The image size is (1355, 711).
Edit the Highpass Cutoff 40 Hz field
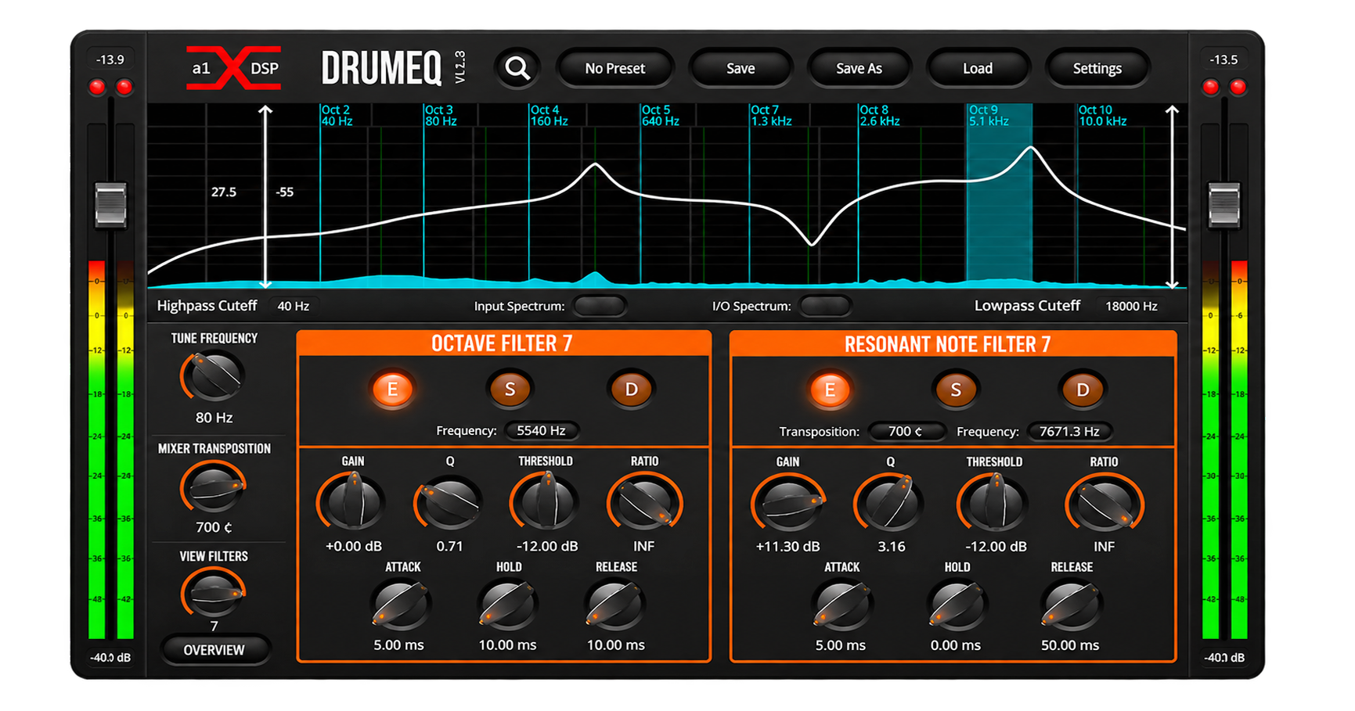(294, 306)
